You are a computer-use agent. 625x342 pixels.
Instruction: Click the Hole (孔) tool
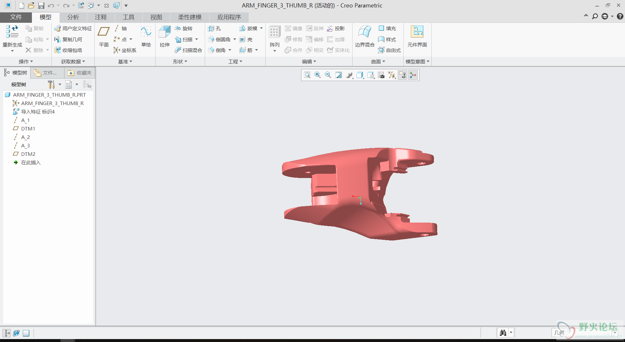click(x=215, y=29)
